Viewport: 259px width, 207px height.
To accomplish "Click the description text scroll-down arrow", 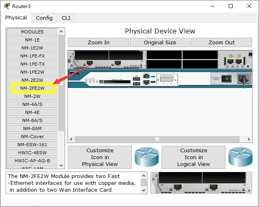I will click(x=143, y=190).
